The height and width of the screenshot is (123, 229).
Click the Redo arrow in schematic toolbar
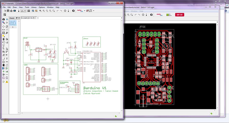[x=61, y=11]
